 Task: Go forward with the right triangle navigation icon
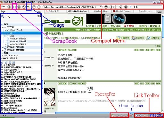coord(115,7)
